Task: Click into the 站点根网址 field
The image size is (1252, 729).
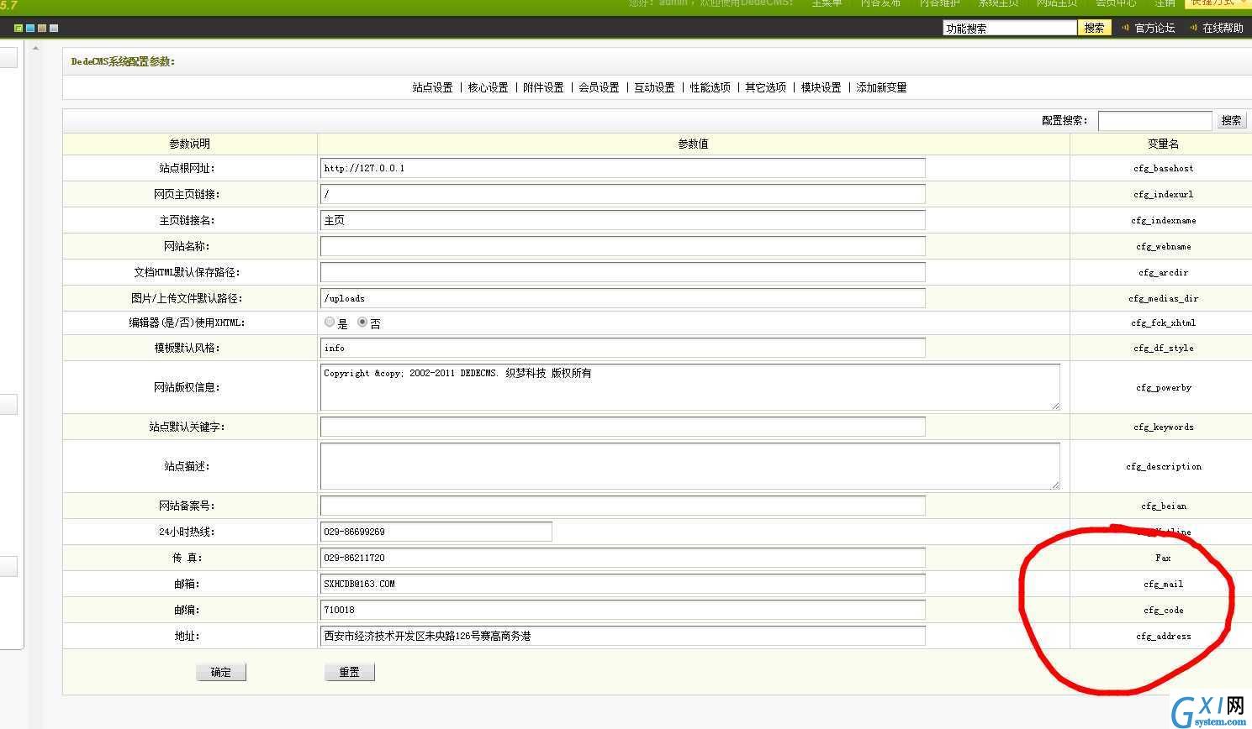Action: tap(622, 168)
